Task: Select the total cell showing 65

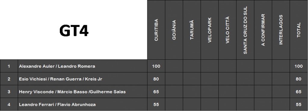Action: point(299,91)
